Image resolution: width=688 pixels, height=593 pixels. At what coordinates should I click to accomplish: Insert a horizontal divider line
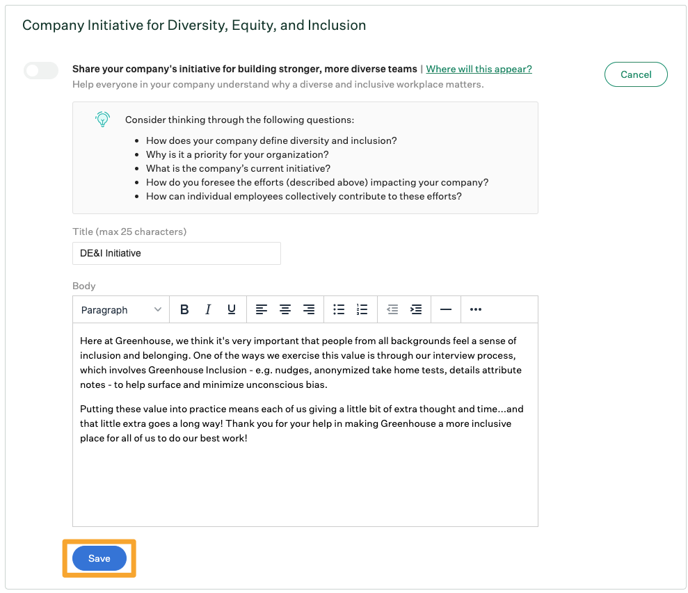coord(446,309)
